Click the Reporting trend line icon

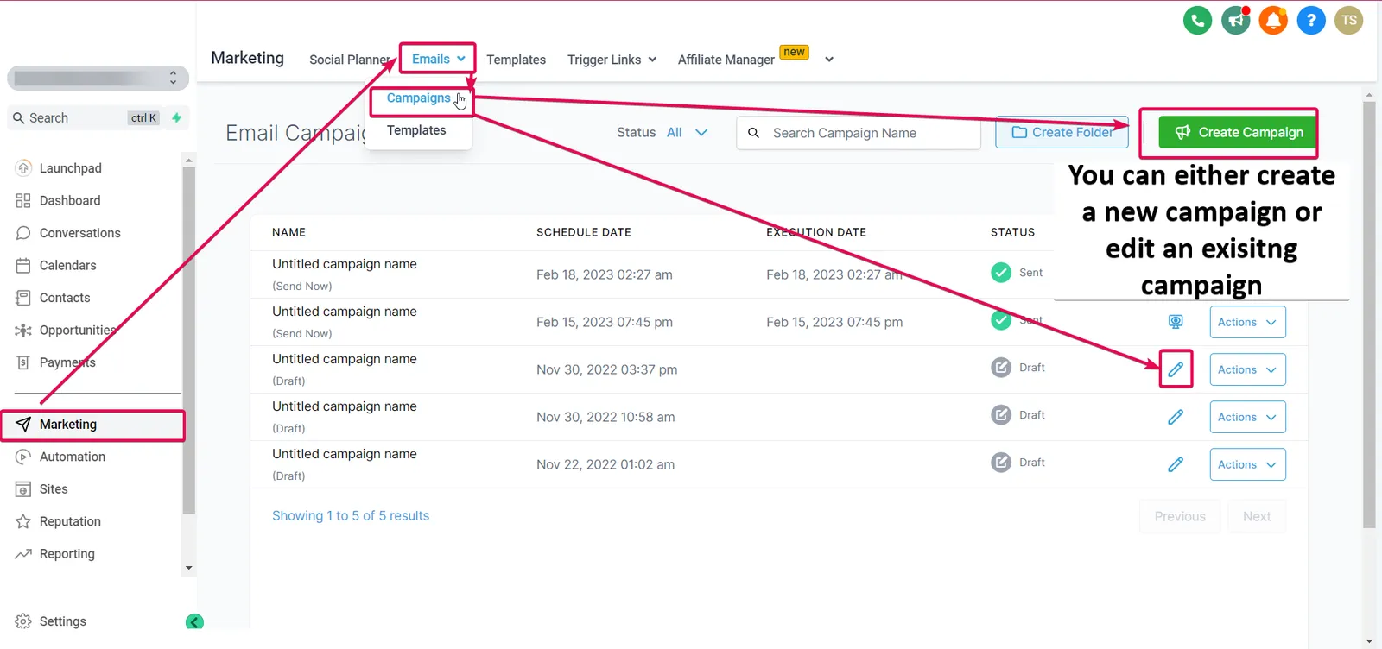coord(23,554)
